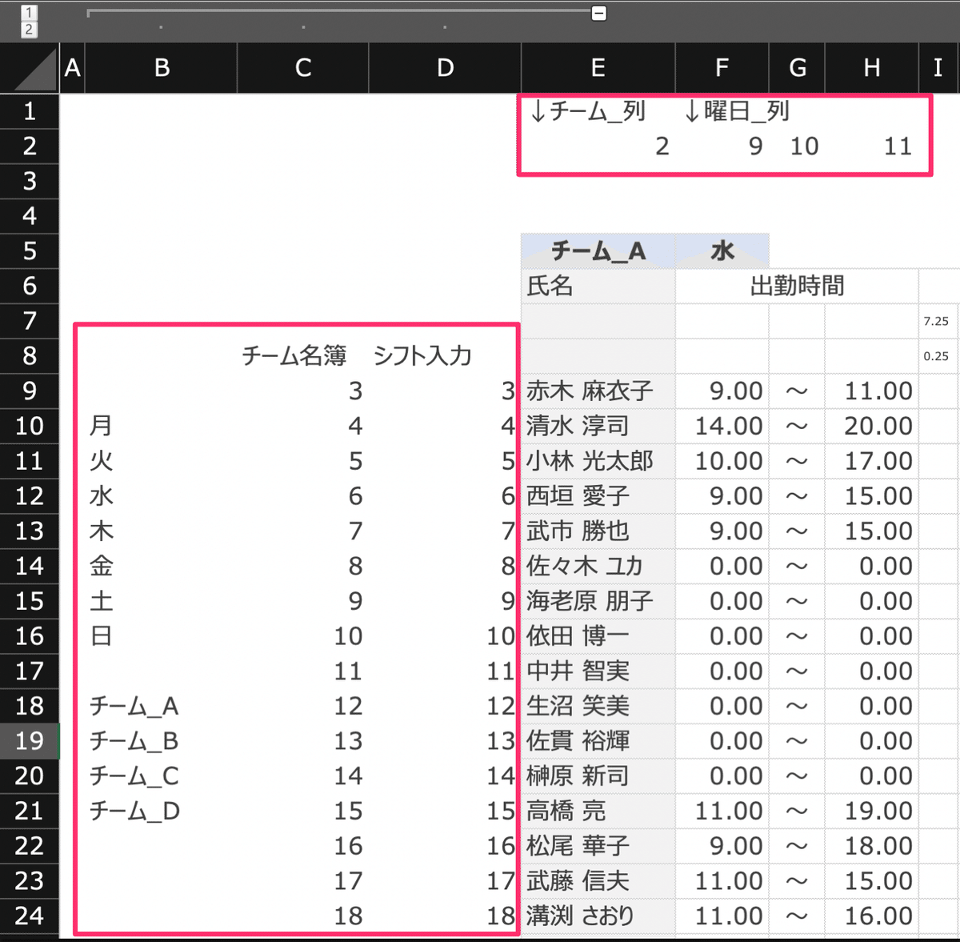Image resolution: width=960 pixels, height=942 pixels.
Task: Select column H header
Action: [x=871, y=68]
